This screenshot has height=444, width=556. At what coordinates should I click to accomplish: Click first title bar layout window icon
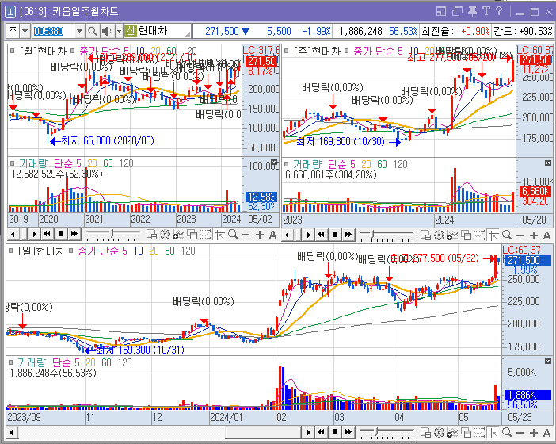[x=440, y=11]
